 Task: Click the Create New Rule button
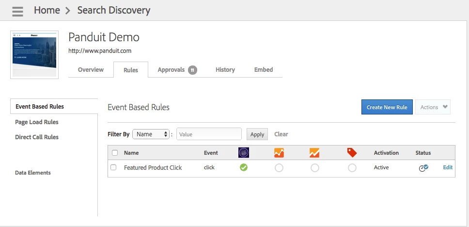tap(387, 107)
